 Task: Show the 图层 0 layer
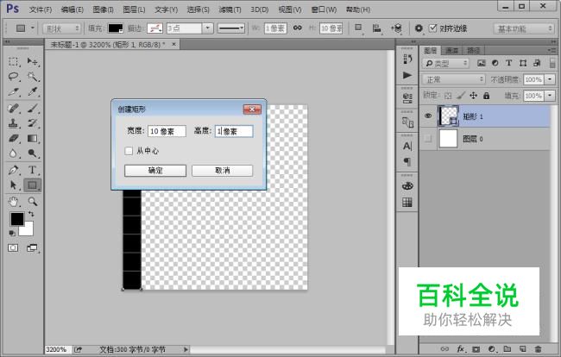(428, 139)
